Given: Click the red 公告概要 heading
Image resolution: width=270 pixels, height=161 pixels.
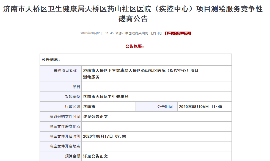Looking at the screenshot, I should [135, 46].
